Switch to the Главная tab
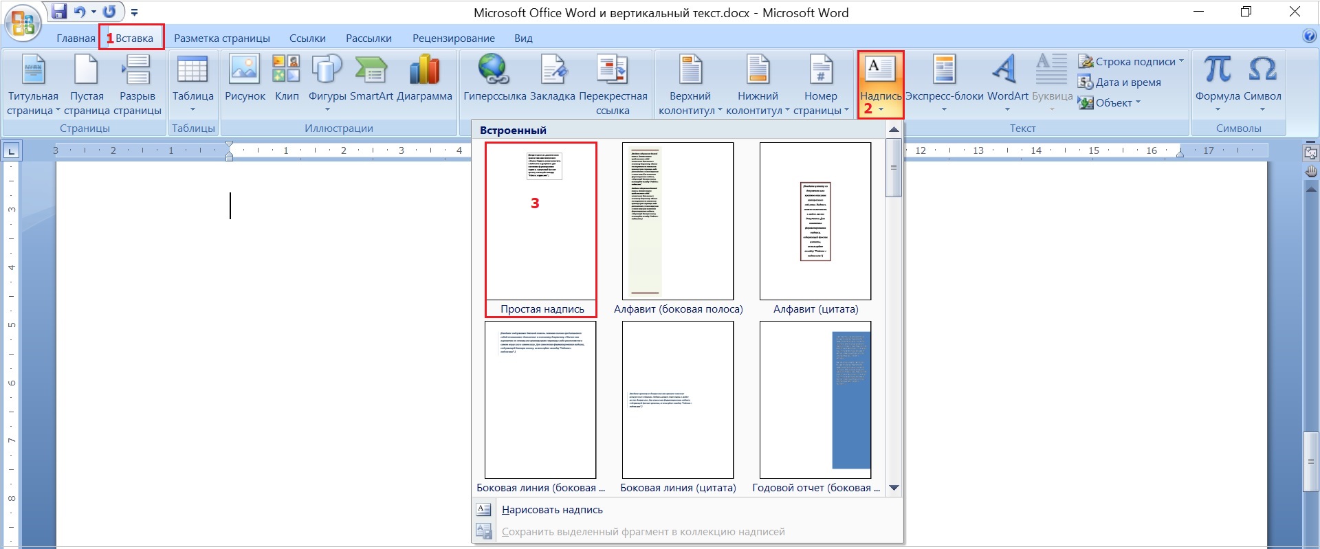 [76, 38]
